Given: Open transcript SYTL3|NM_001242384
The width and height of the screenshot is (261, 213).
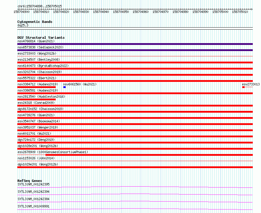Looking at the screenshot, I should 33,199.
